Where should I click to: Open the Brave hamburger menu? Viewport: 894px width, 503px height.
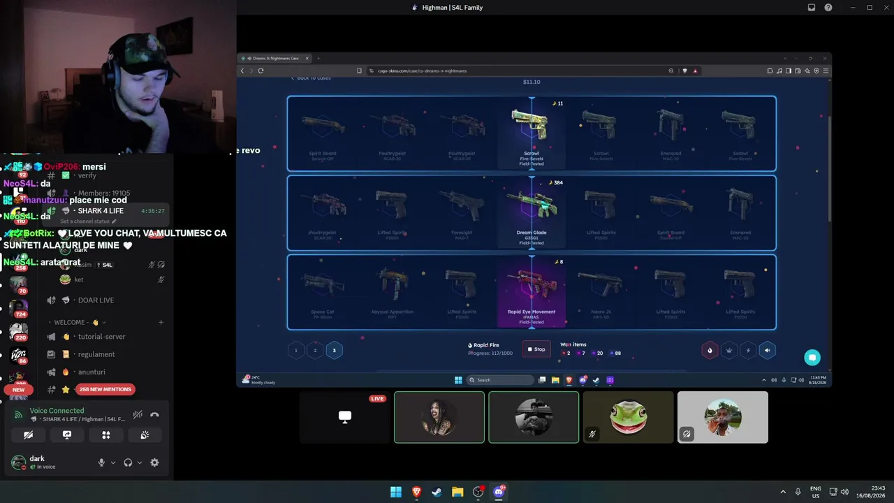click(826, 71)
